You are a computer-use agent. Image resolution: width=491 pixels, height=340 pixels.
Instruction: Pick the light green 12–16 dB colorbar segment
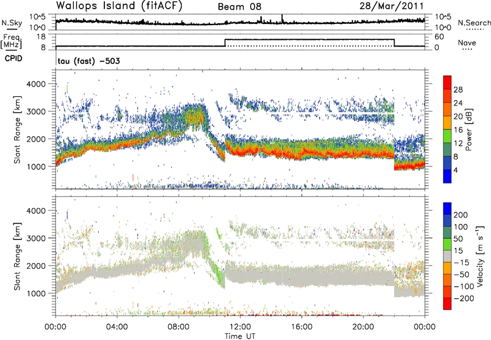click(447, 136)
